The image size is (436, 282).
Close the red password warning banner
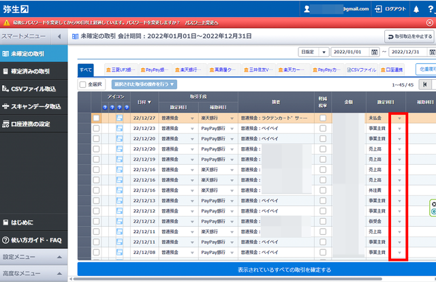(430, 22)
